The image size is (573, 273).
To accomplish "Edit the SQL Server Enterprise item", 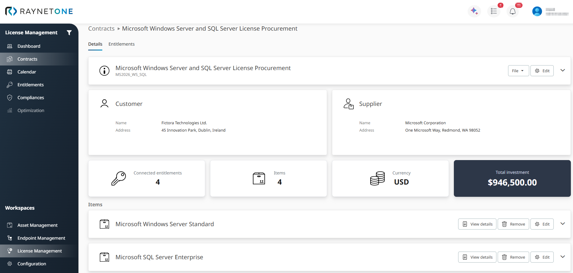I will 542,257.
